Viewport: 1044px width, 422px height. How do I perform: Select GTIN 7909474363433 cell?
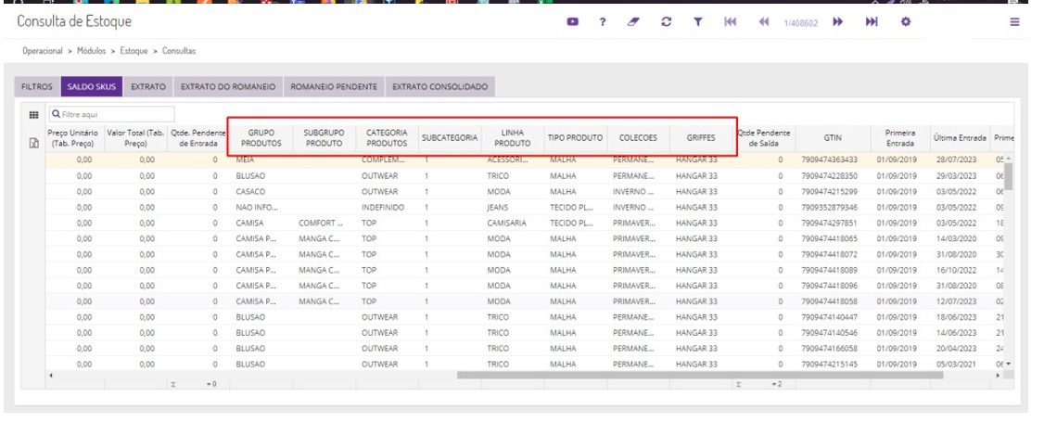click(x=833, y=160)
